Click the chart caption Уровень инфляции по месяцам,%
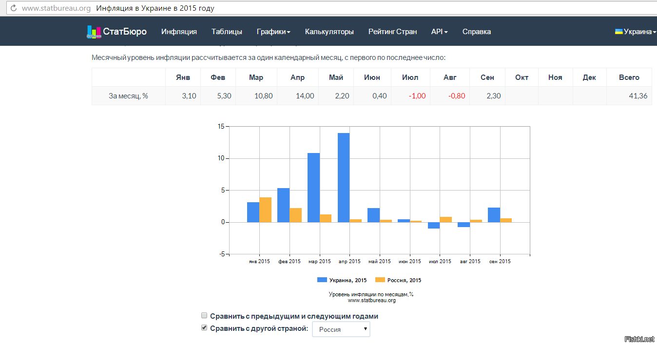The width and height of the screenshot is (657, 345). click(371, 294)
